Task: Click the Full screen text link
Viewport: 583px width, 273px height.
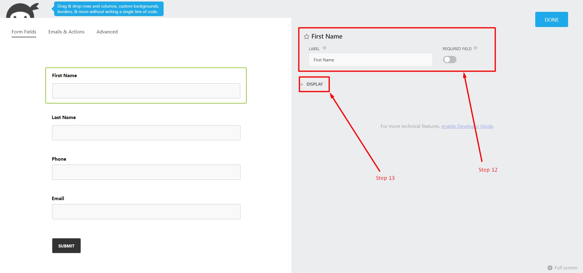Action: [566, 268]
